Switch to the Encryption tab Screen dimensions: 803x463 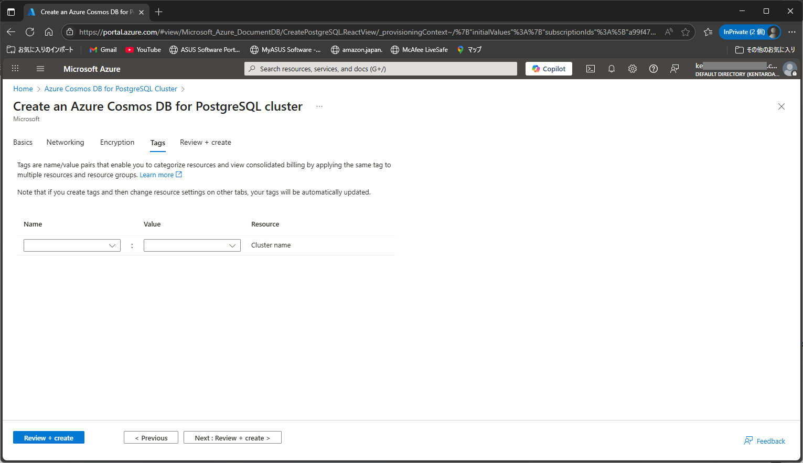117,142
